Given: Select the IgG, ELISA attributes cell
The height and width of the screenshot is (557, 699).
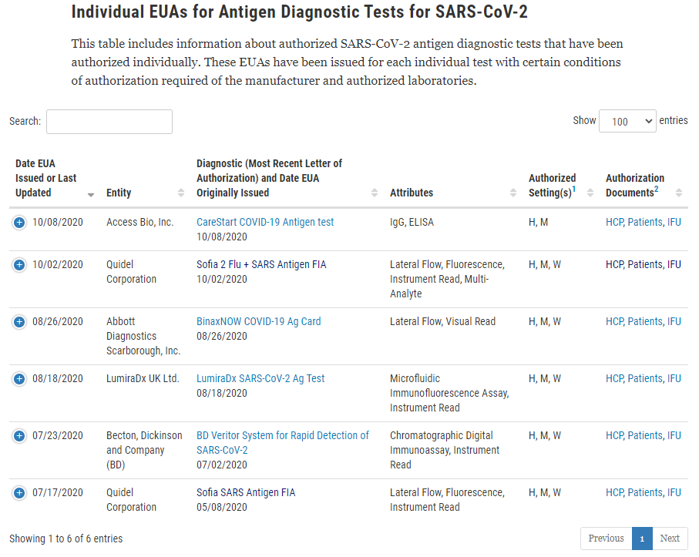Looking at the screenshot, I should pyautogui.click(x=412, y=222).
